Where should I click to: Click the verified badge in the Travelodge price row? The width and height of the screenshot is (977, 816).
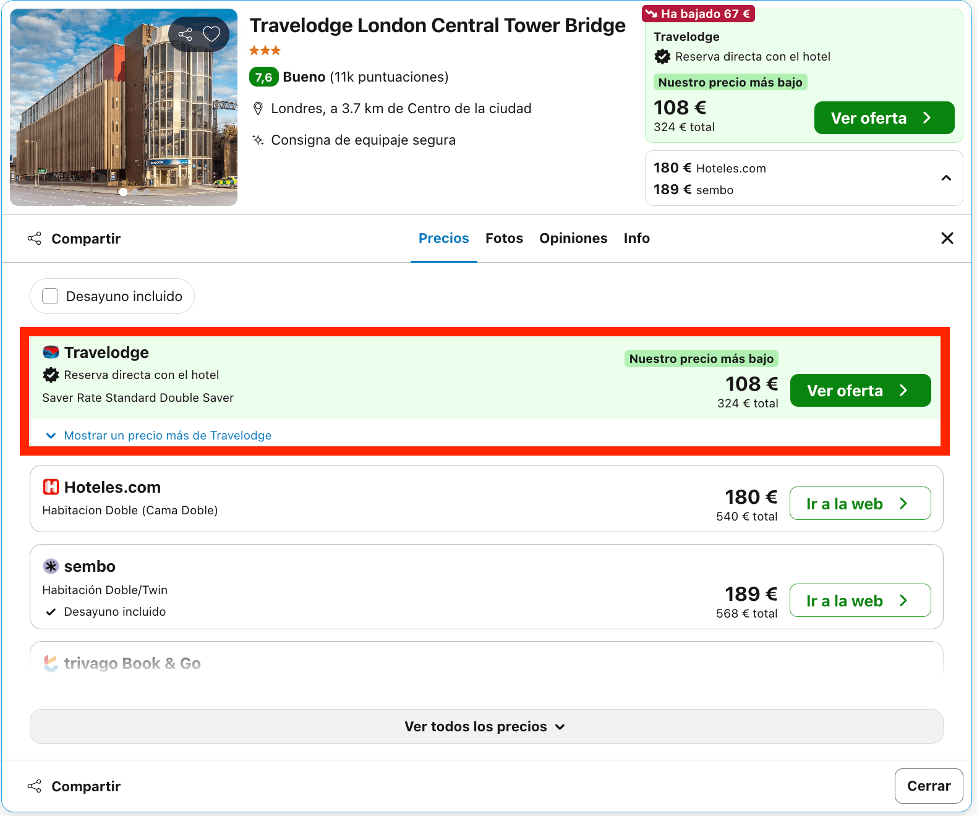point(51,375)
